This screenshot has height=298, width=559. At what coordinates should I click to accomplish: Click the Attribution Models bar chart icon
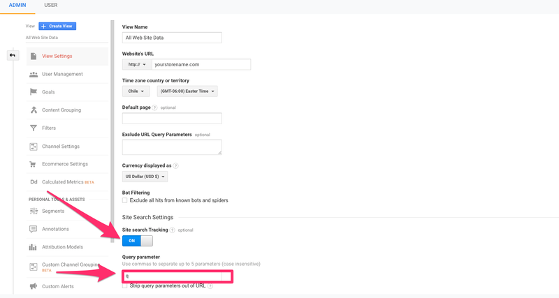pos(33,247)
